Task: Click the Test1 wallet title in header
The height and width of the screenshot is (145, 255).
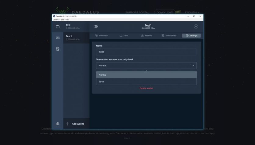Action: 148,25
